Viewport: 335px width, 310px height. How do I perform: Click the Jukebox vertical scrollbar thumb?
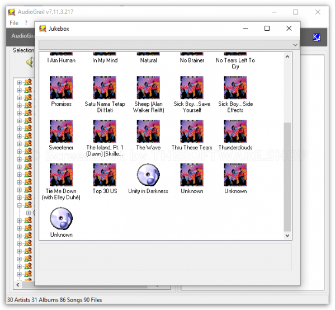(287, 177)
